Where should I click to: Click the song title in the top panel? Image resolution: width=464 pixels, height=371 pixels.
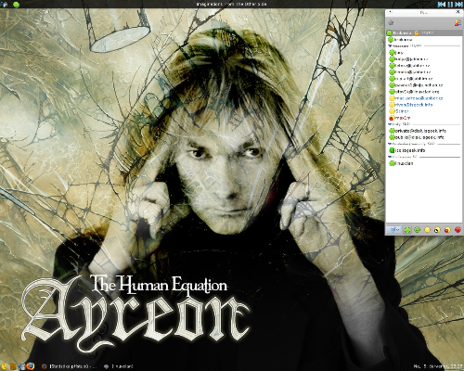[231, 4]
